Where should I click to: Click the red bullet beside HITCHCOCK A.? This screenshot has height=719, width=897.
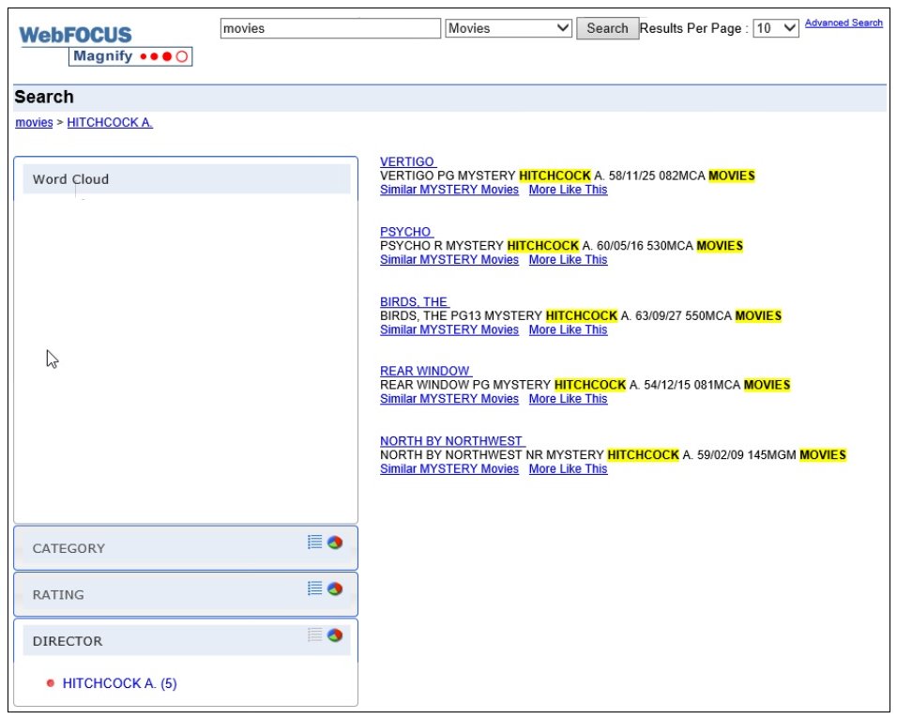pyautogui.click(x=51, y=683)
